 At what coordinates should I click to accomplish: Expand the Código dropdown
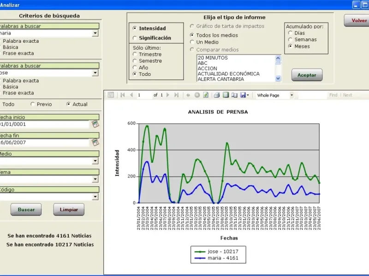click(x=95, y=197)
